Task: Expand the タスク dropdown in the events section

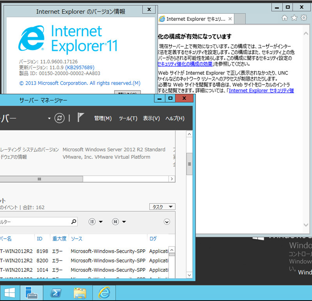Action: pyautogui.click(x=162, y=207)
